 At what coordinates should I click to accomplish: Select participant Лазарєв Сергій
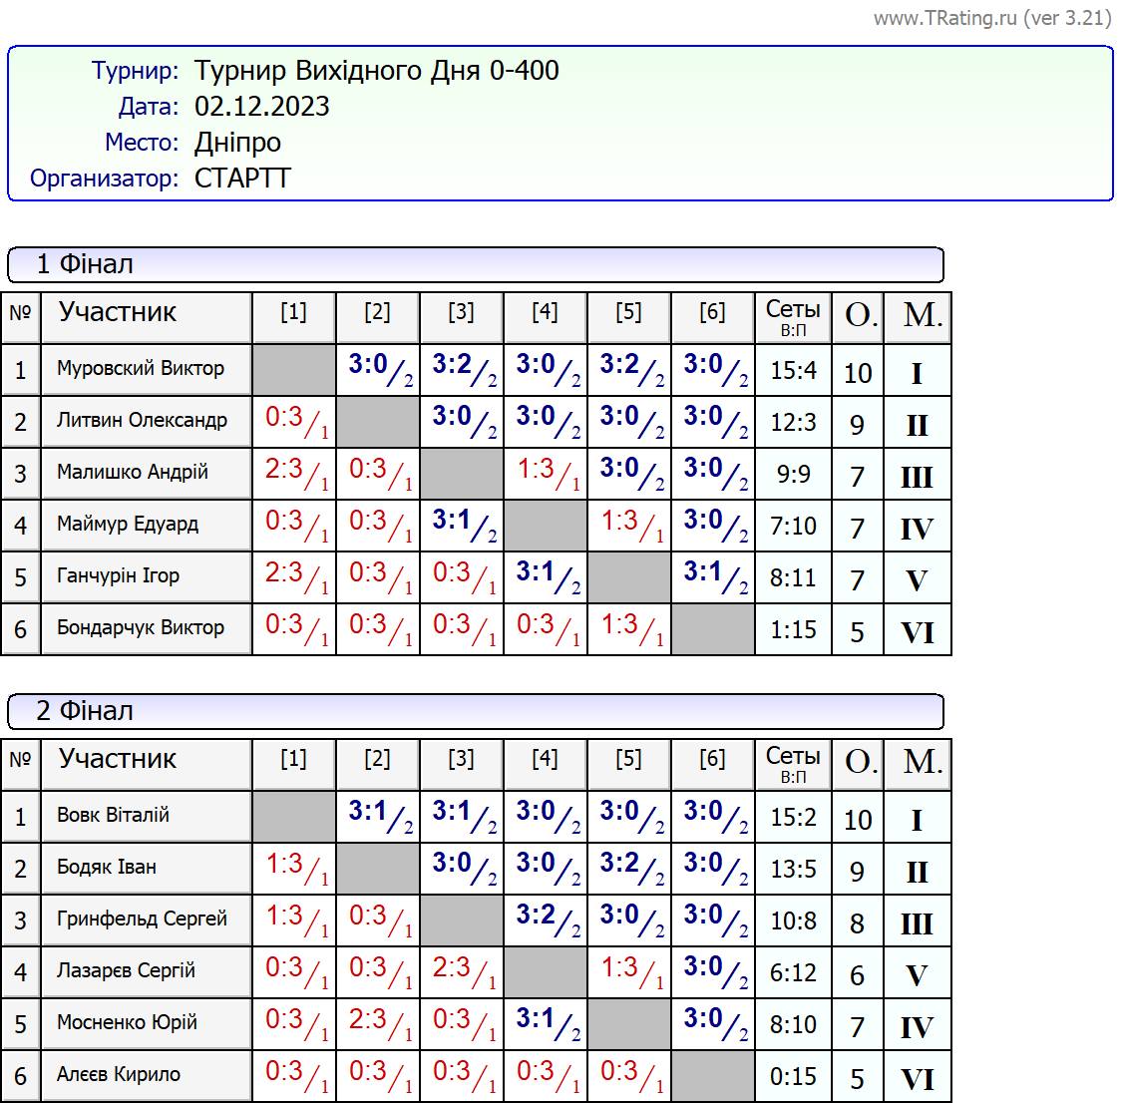126,970
